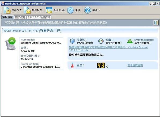Click the mail report envelope icon
This screenshot has width=160, height=117.
pos(27,10)
